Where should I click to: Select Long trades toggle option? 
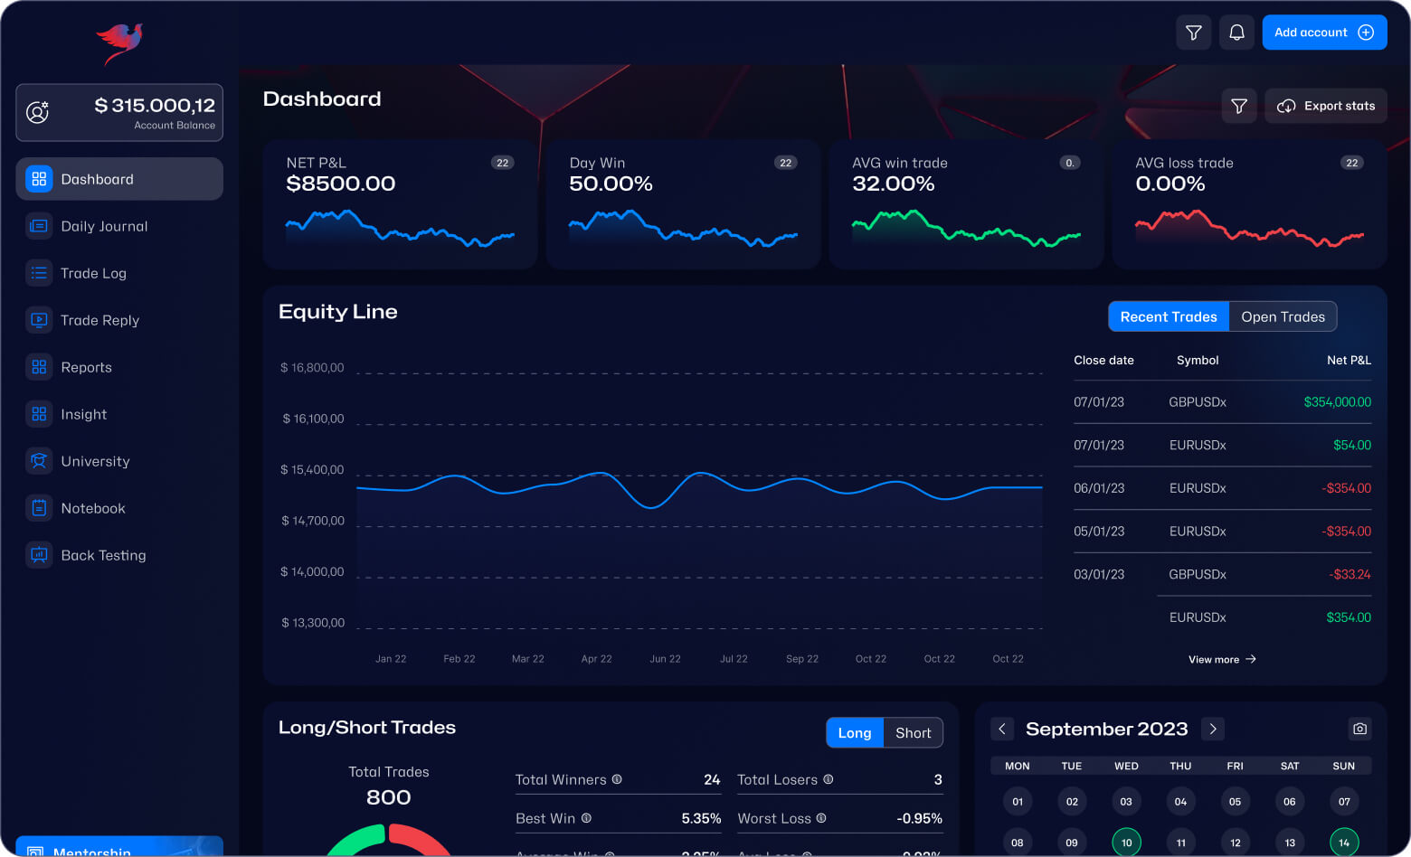click(x=854, y=733)
